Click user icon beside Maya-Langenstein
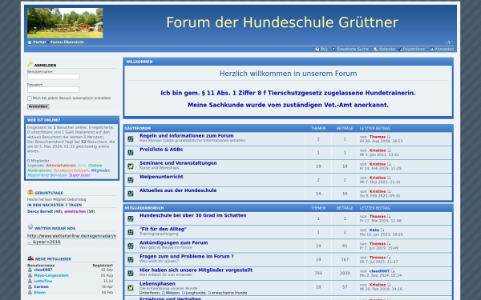This screenshot has width=481, height=300. (30, 275)
